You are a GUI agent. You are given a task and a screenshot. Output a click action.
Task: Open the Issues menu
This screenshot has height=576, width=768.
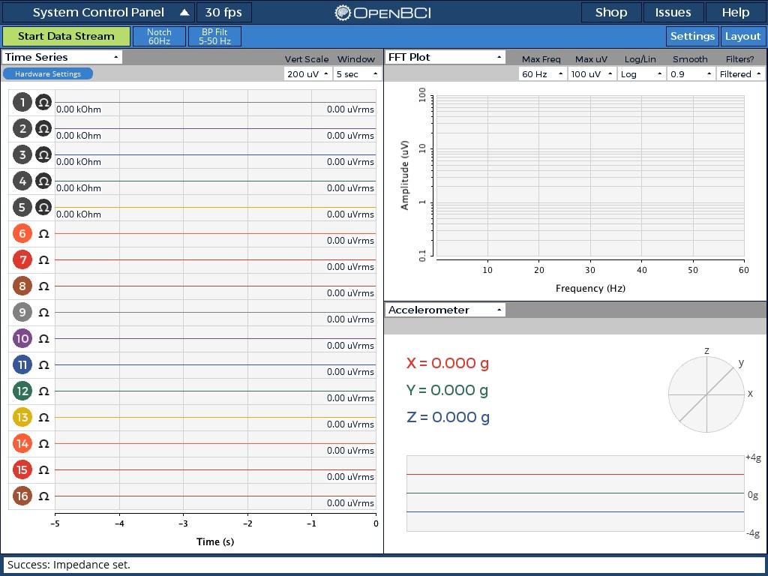(673, 13)
